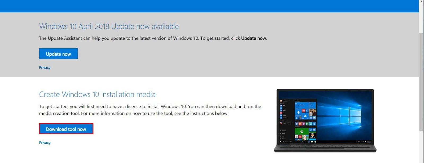Click paragraph starting 'To get started, you will first'

(x=150, y=110)
